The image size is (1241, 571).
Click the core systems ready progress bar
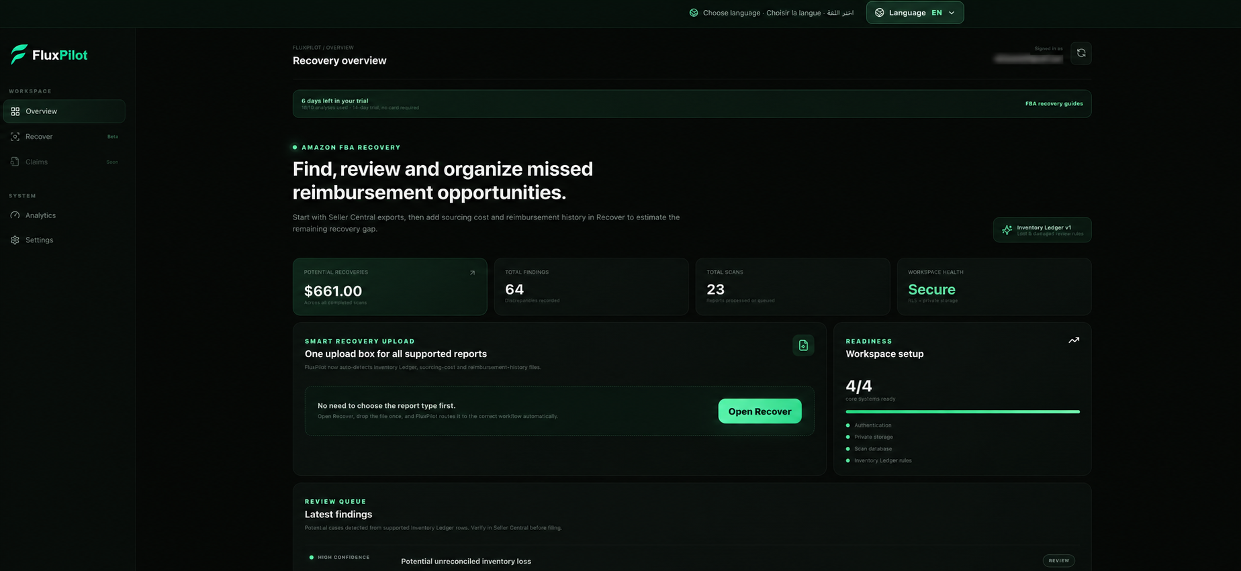(x=962, y=411)
